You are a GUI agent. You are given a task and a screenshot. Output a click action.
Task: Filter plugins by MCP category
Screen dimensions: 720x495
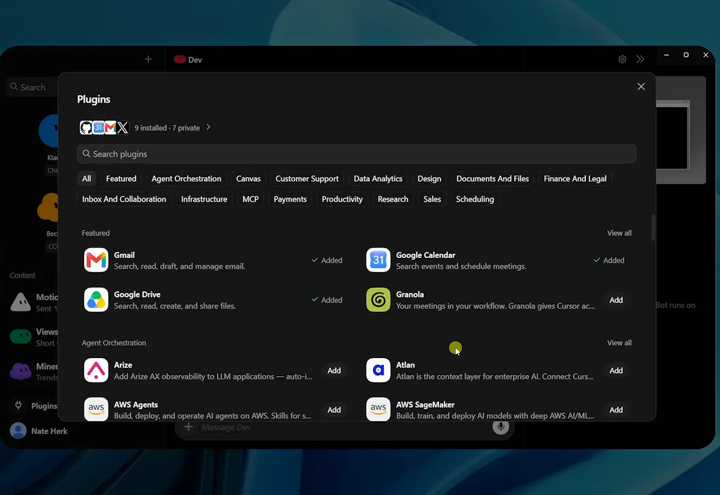(x=250, y=199)
